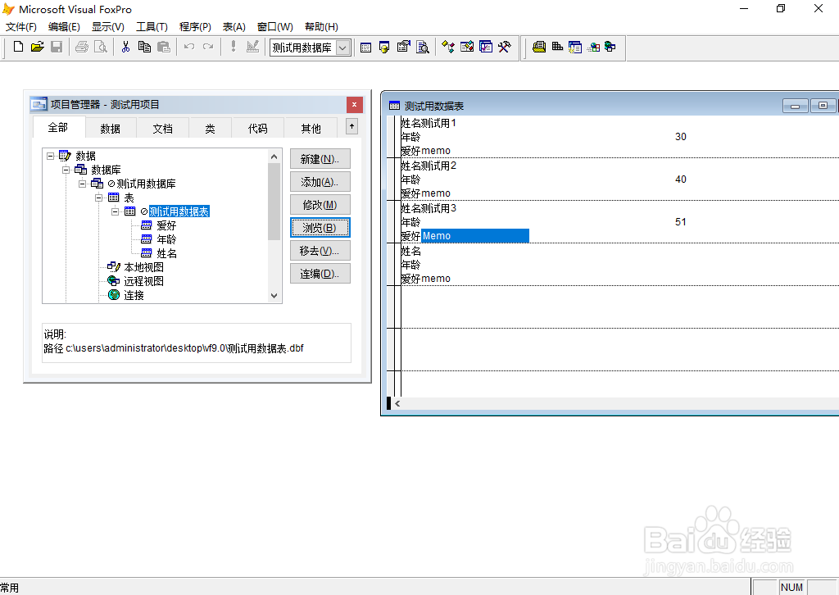Collapse the 表 tree node
Image resolution: width=839 pixels, height=595 pixels.
98,198
